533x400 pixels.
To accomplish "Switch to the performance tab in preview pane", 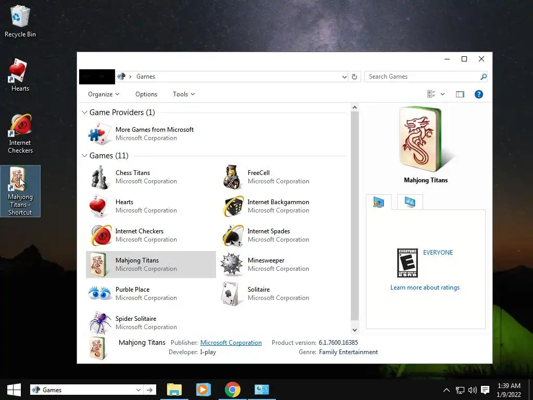I will [x=410, y=202].
